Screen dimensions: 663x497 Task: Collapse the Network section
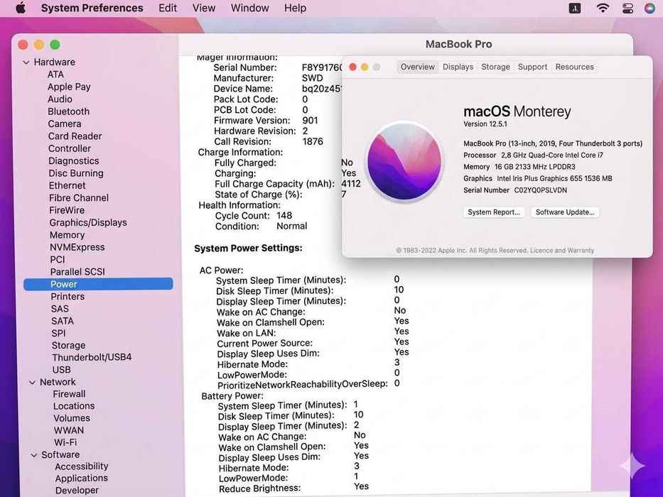tap(32, 383)
